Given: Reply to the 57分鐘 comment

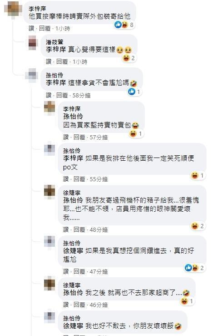Looking at the screenshot, I should [x=79, y=137].
